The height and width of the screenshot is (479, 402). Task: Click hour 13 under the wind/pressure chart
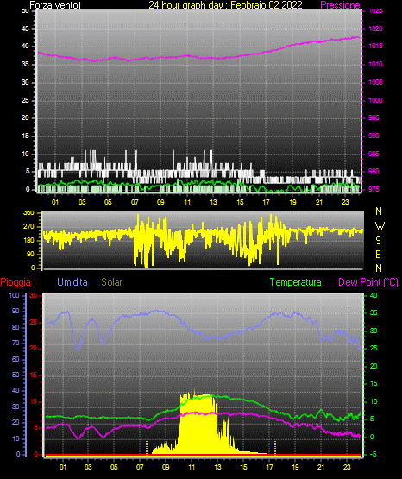[x=213, y=202]
